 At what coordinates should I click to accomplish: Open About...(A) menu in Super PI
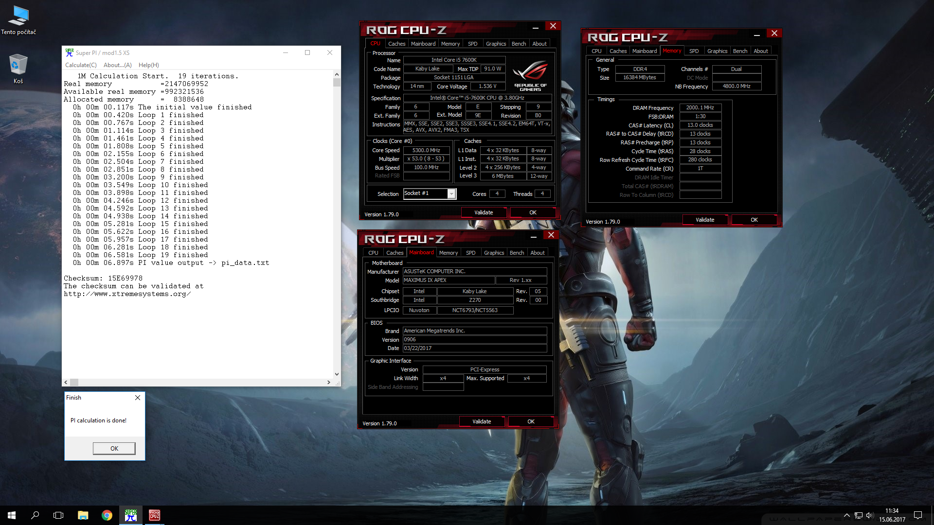(x=117, y=65)
